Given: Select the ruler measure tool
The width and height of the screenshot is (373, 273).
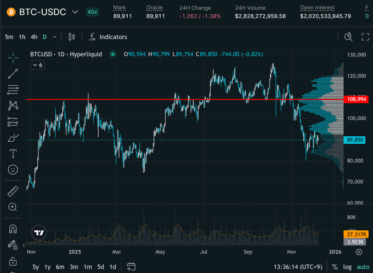Looking at the screenshot, I should point(13,191).
